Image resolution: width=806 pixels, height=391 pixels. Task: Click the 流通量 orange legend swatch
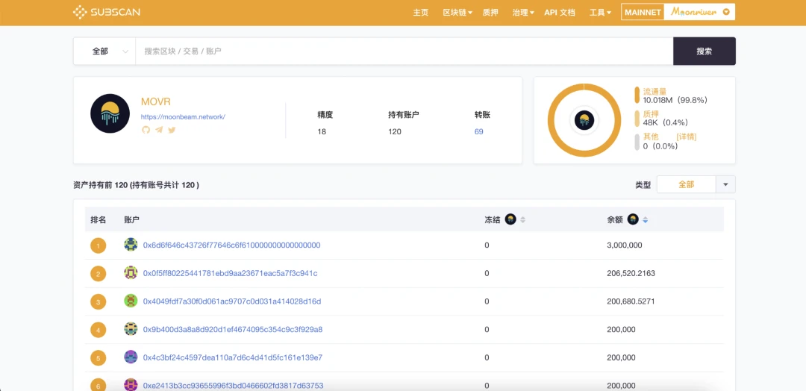pos(637,95)
